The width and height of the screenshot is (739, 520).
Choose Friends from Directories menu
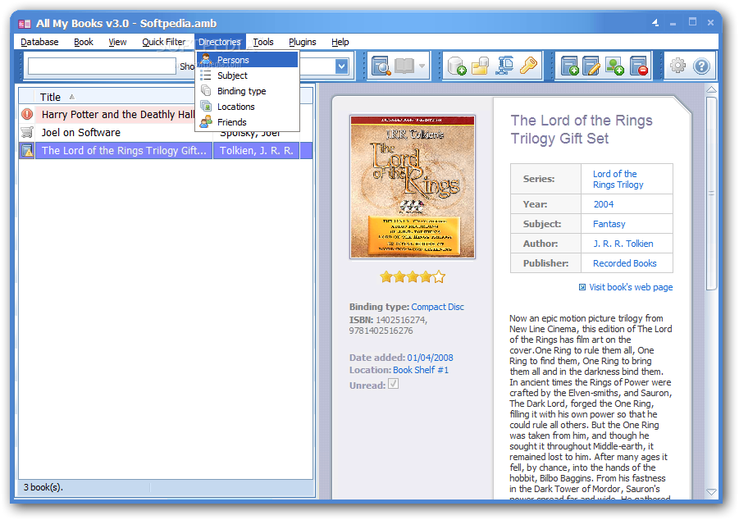248,122
